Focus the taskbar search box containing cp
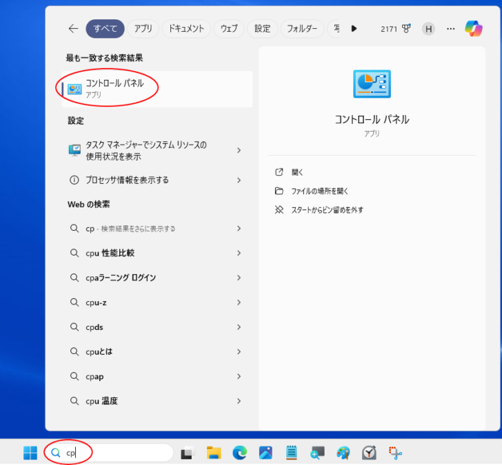 (108, 453)
